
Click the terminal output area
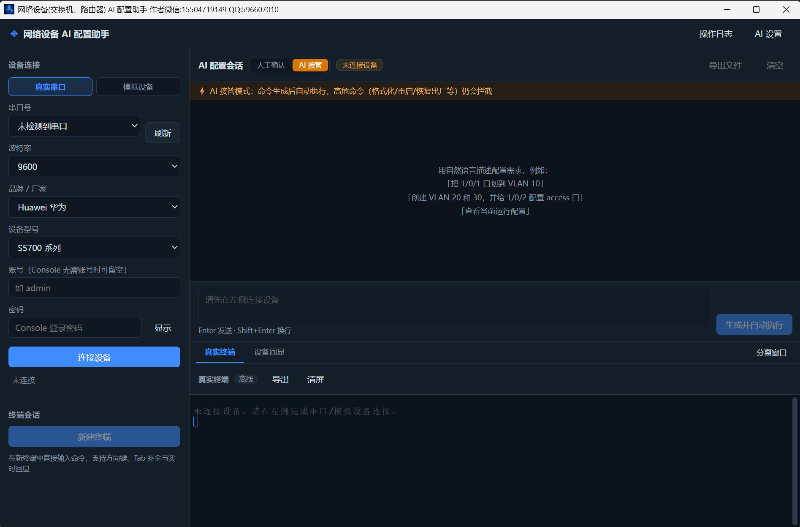[x=491, y=461]
